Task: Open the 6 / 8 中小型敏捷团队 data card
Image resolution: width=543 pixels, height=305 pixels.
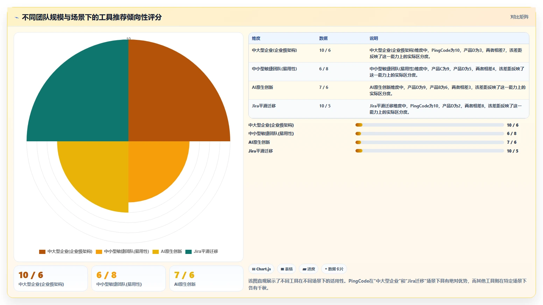Action: (128, 278)
